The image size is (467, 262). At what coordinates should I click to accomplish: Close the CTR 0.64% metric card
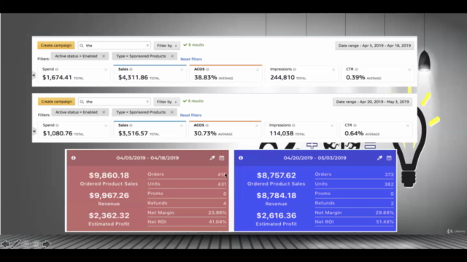pyautogui.click(x=408, y=126)
